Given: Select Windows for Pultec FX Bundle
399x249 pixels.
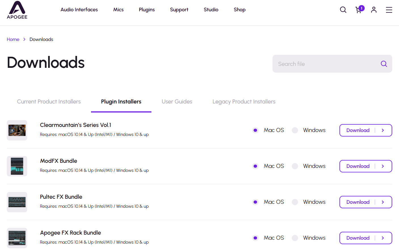Looking at the screenshot, I should [x=295, y=202].
